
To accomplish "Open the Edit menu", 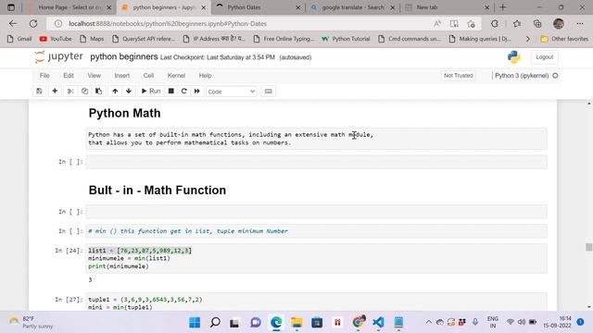I will click(69, 76).
